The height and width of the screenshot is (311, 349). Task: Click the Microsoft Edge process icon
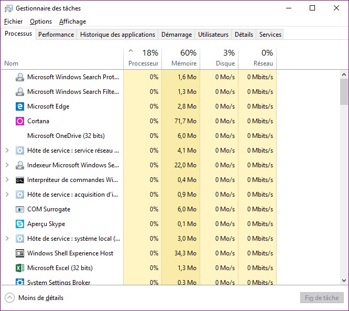pos(20,106)
